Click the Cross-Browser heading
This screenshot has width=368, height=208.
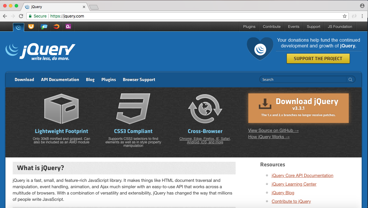[x=205, y=131]
